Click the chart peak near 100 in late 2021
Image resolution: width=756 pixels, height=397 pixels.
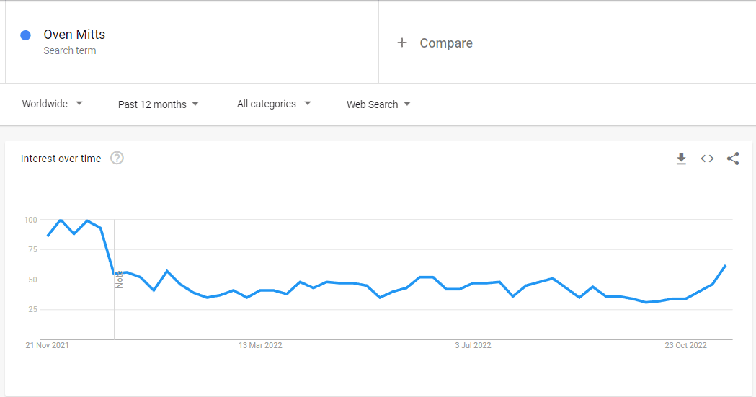pos(61,220)
